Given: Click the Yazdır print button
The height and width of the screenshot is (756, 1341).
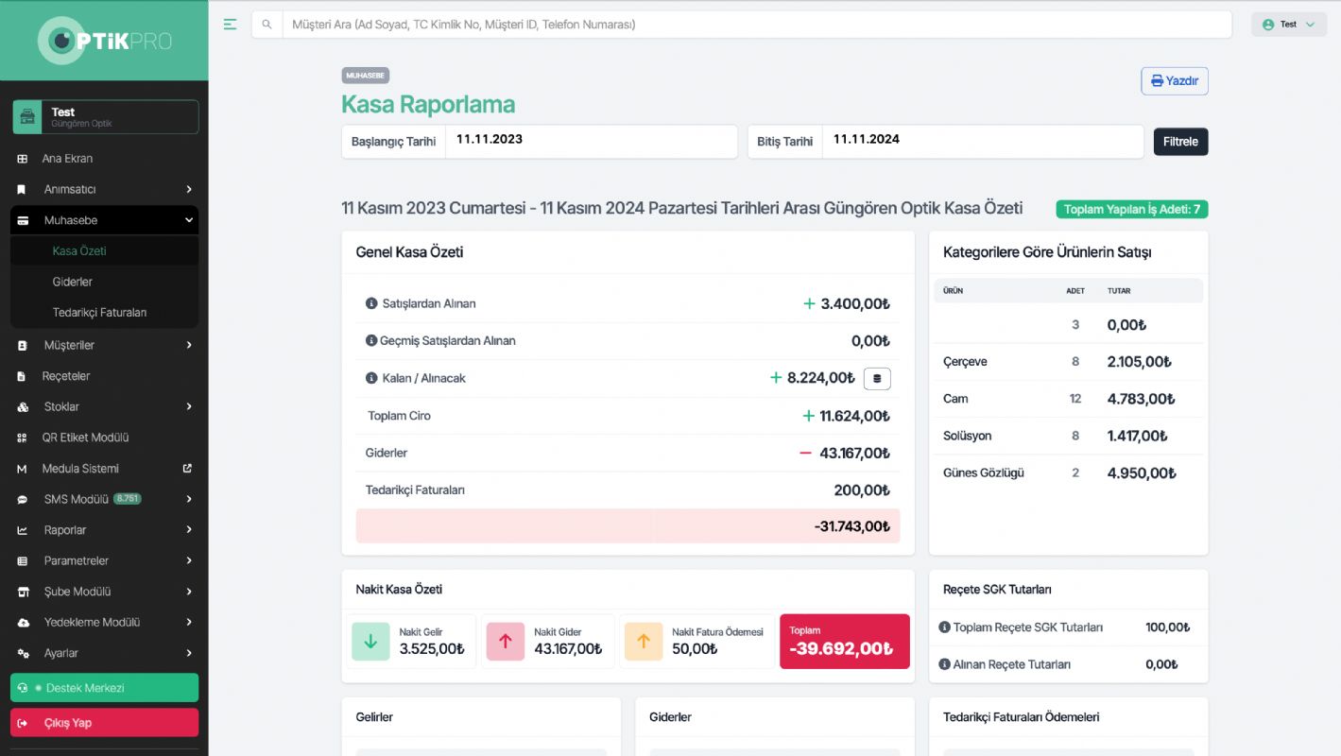Looking at the screenshot, I should click(1175, 81).
